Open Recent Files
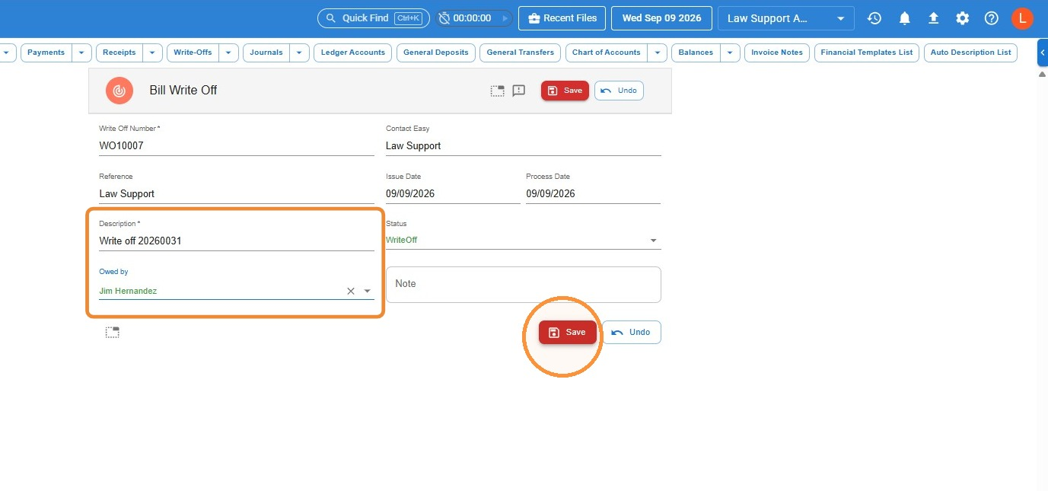 click(562, 18)
